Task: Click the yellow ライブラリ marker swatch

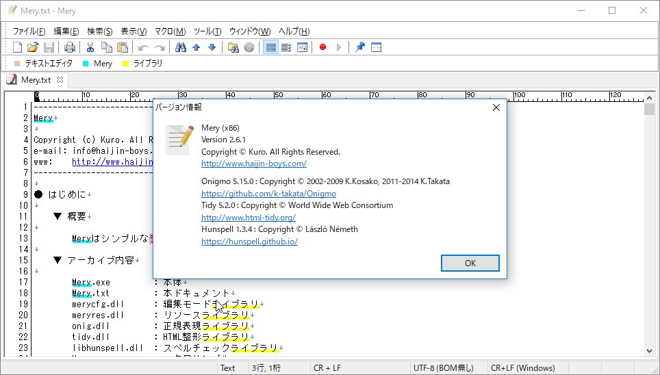Action: click(x=125, y=64)
